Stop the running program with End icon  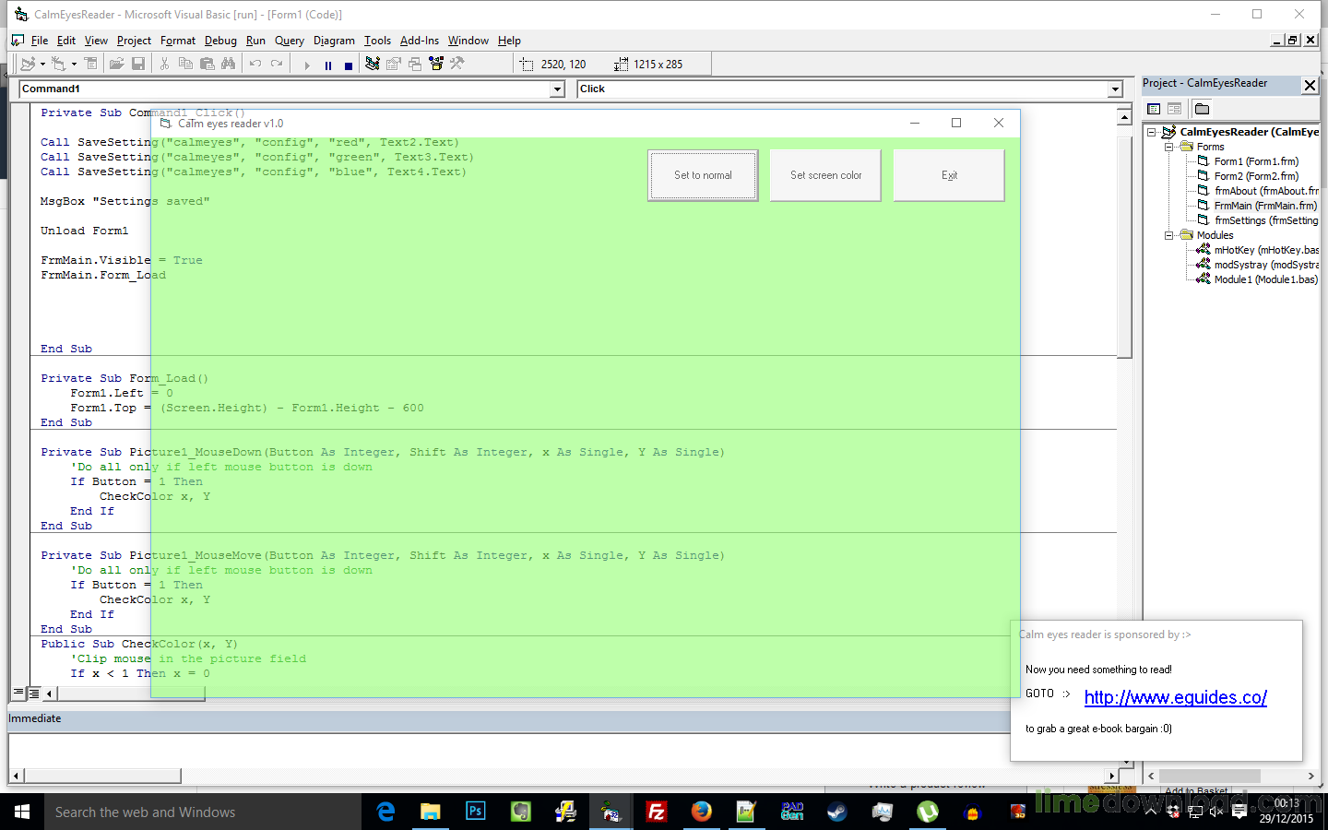coord(348,63)
